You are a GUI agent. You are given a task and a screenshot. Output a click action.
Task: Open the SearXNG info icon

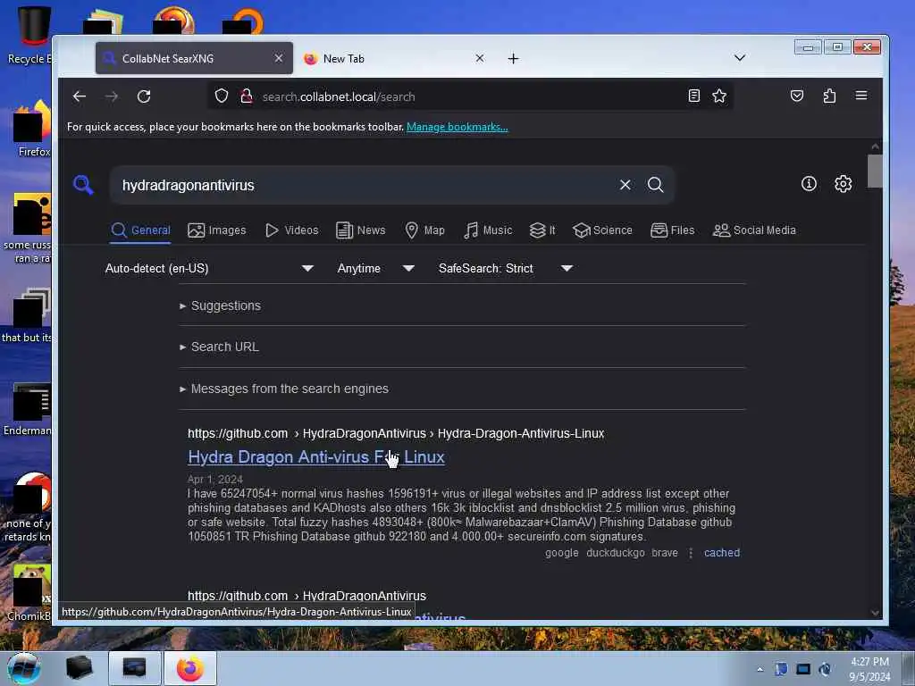pyautogui.click(x=809, y=184)
